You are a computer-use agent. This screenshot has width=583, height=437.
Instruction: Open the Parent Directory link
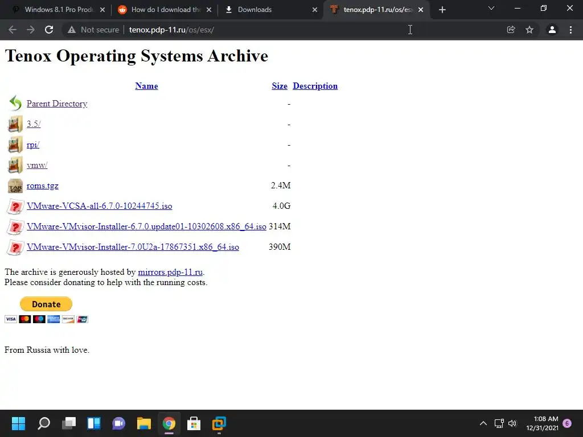57,104
